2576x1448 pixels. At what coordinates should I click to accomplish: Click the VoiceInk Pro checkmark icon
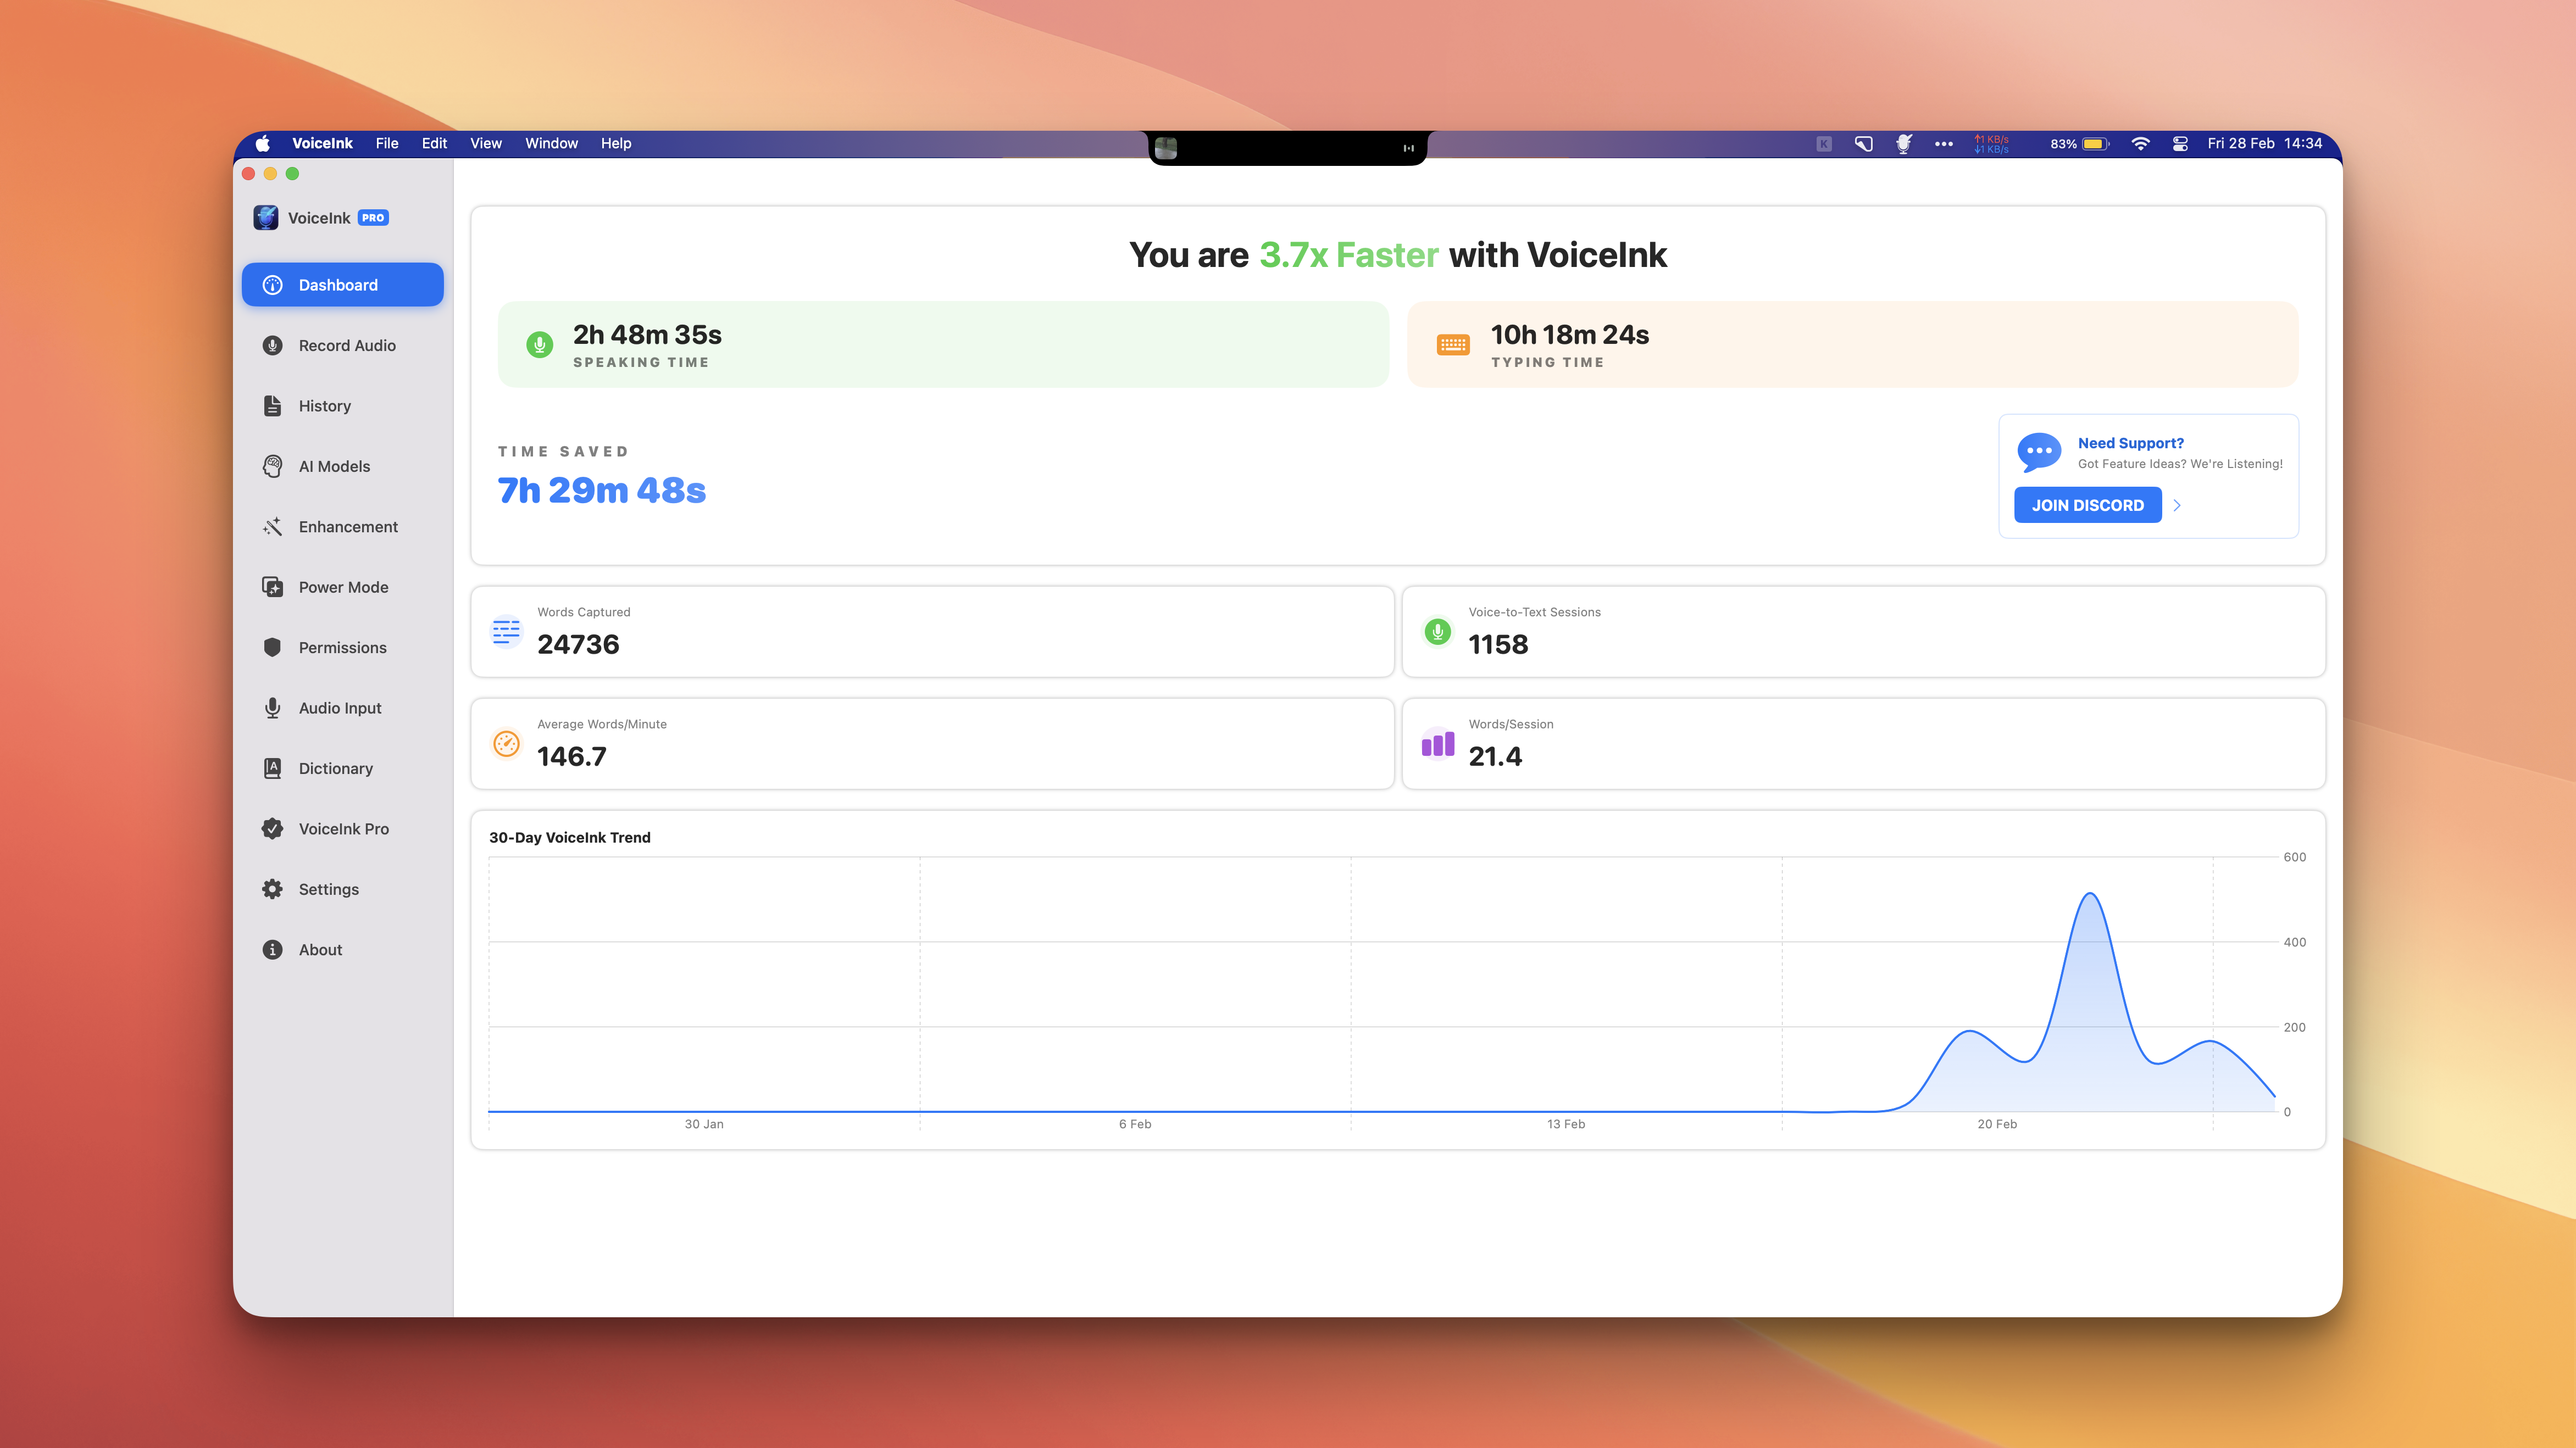(x=272, y=828)
